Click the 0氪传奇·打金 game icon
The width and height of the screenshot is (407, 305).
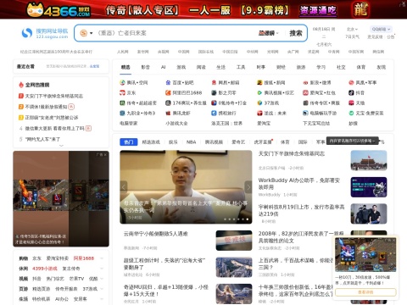point(214,103)
